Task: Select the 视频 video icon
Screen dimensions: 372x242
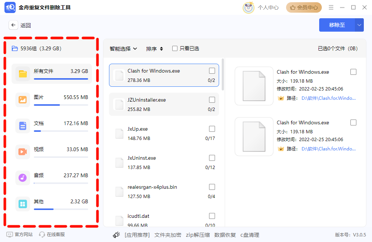Action: pyautogui.click(x=23, y=152)
